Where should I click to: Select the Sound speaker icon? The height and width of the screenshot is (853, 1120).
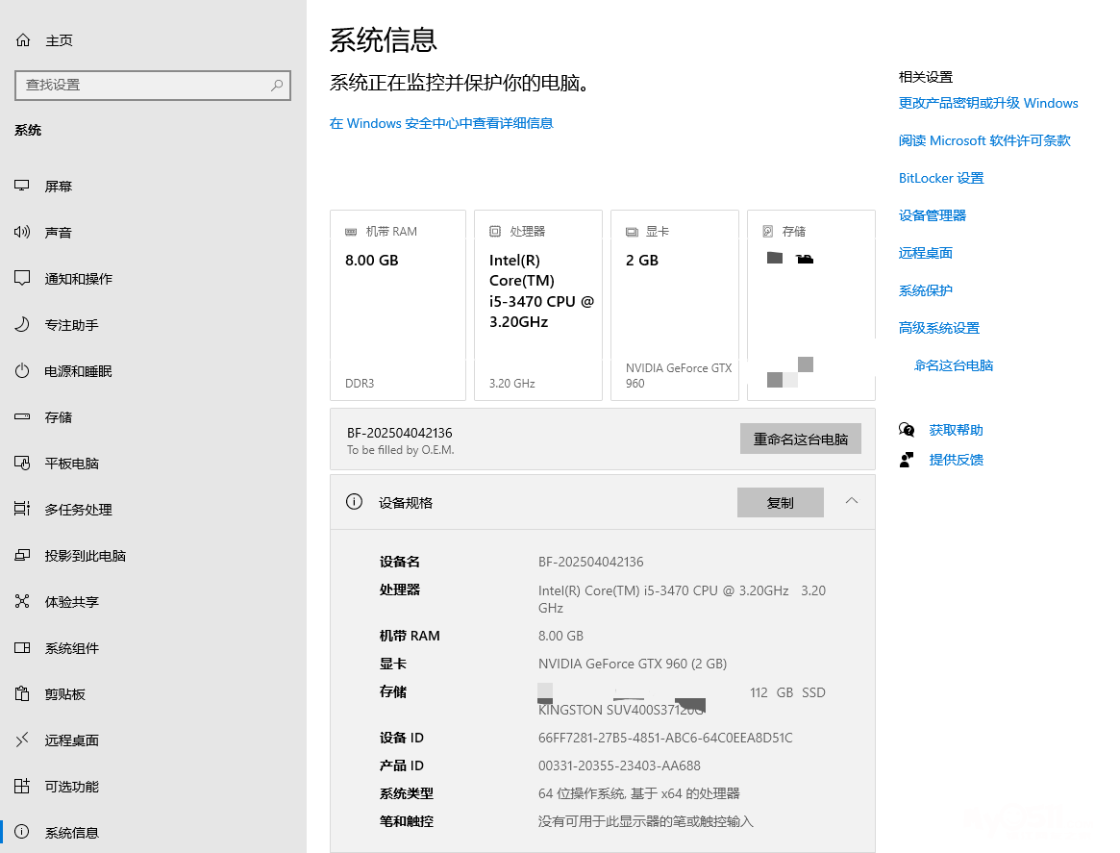[22, 233]
